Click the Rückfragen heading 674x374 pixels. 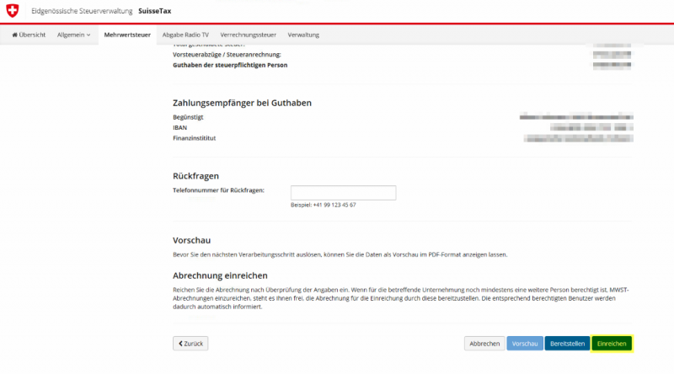195,176
